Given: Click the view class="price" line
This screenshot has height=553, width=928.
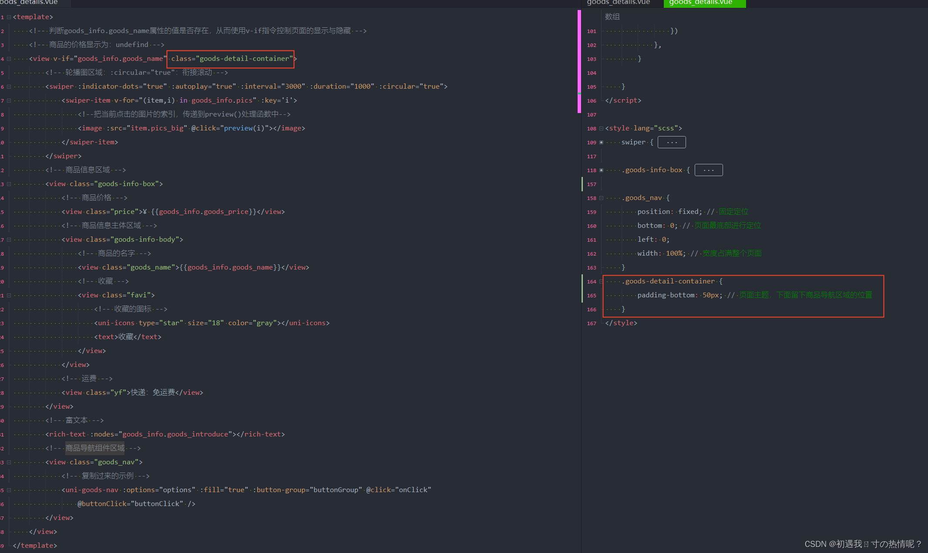Looking at the screenshot, I should click(x=173, y=212).
